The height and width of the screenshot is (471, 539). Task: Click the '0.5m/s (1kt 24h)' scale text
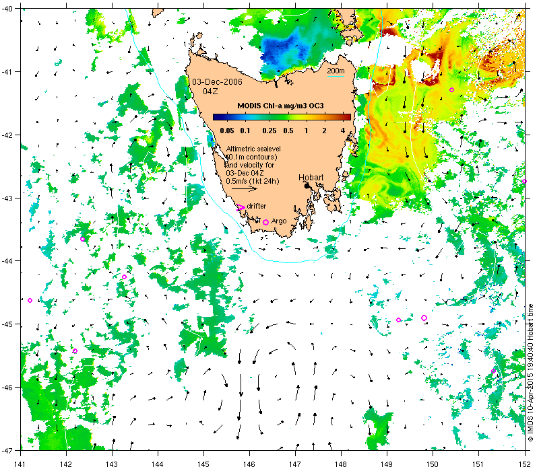(253, 181)
